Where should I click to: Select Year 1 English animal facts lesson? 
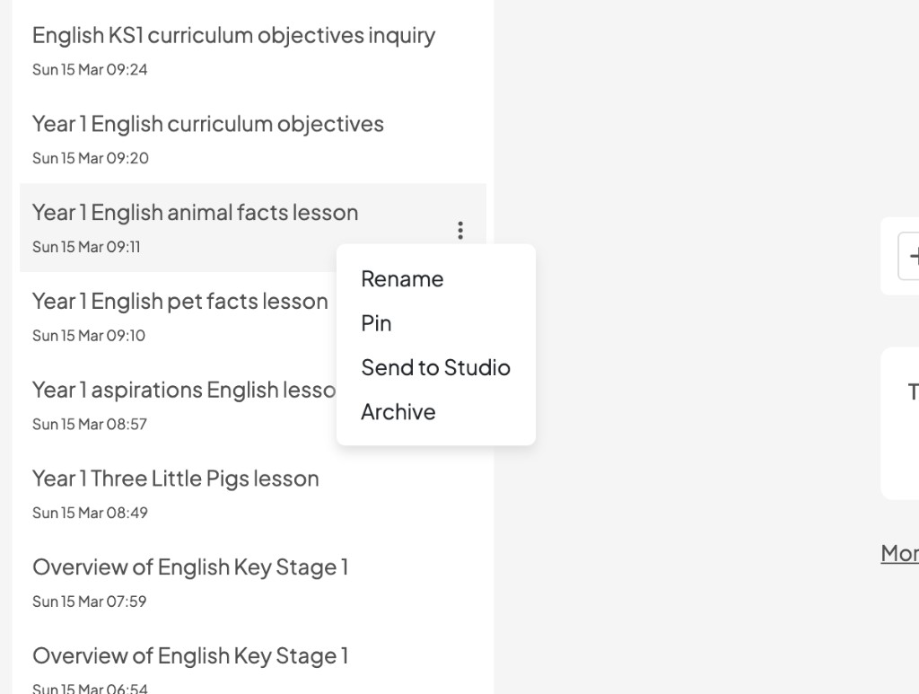195,213
